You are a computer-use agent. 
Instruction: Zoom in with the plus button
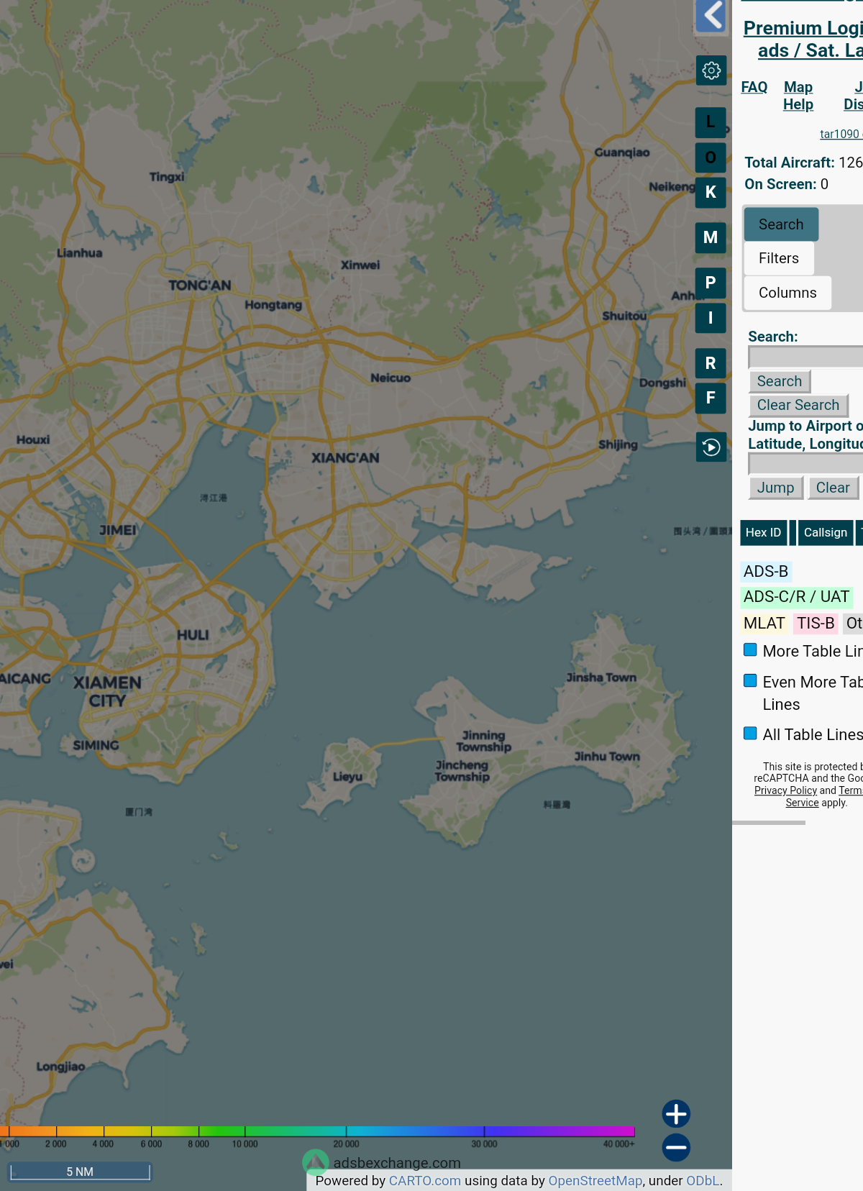(x=676, y=1114)
